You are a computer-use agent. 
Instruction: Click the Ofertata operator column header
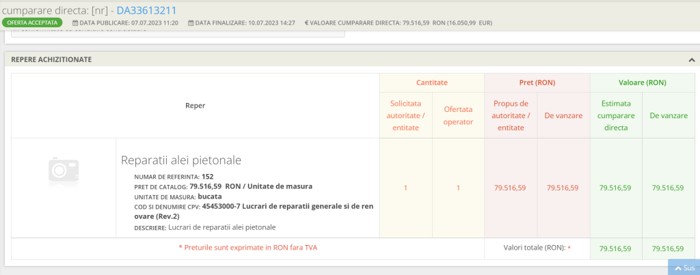point(458,115)
